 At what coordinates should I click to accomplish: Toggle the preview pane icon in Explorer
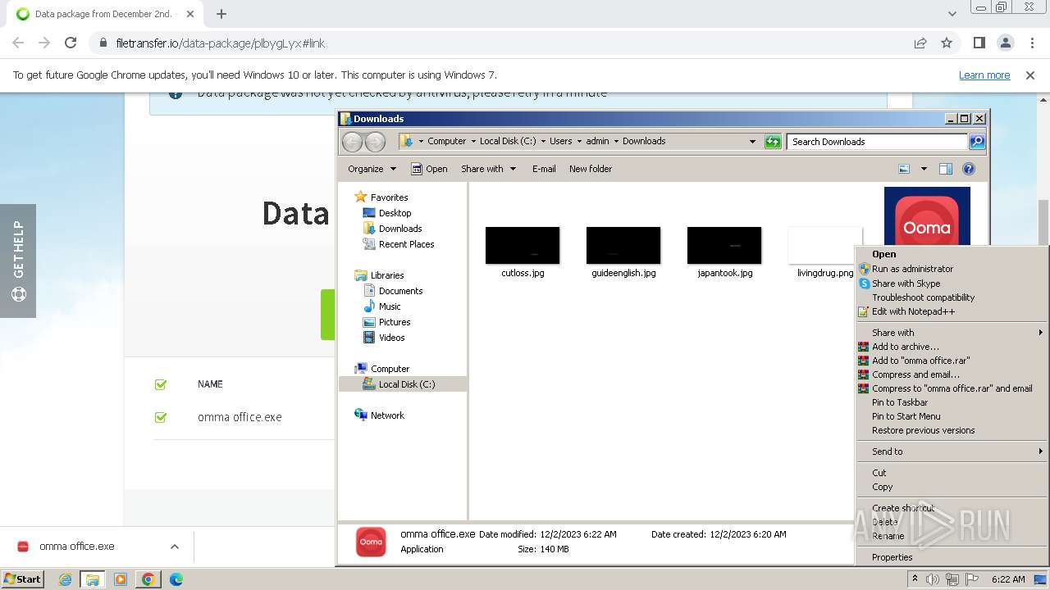[945, 169]
